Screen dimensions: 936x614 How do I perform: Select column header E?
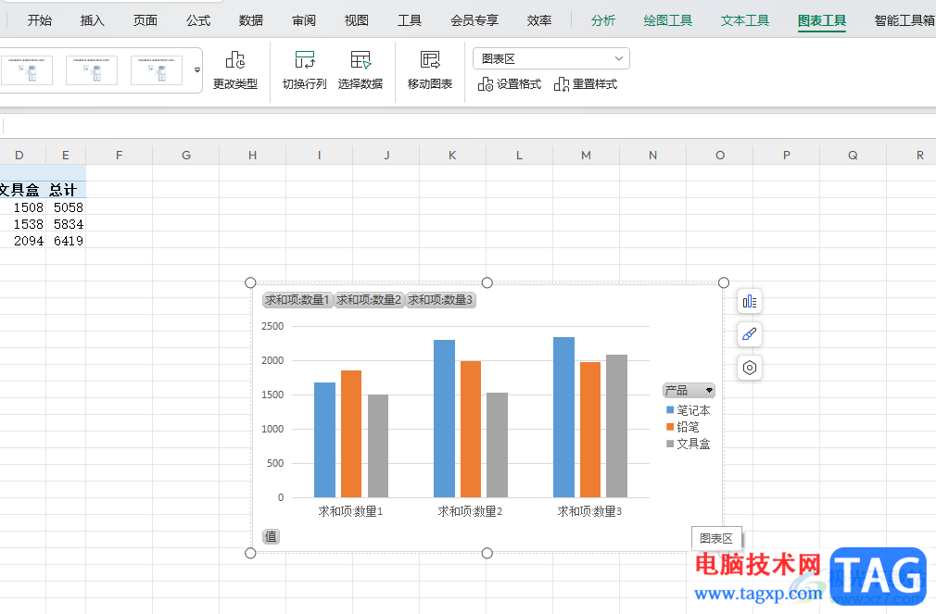pos(66,156)
